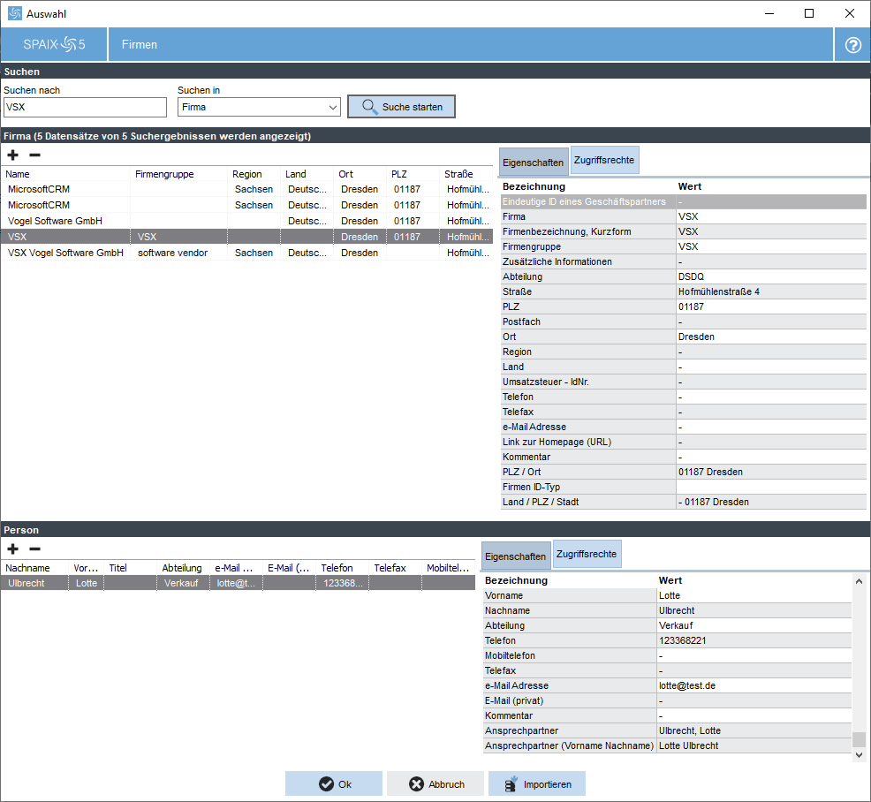The height and width of the screenshot is (802, 871).
Task: Click the 'Suchen nach' input field
Action: click(x=85, y=107)
